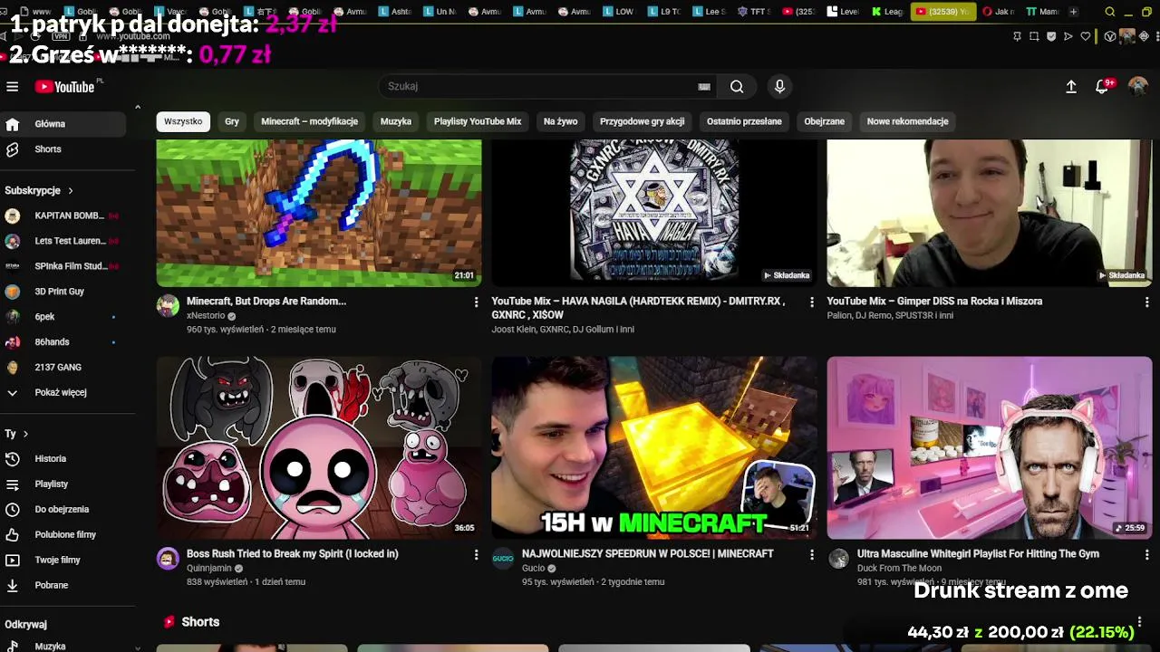Open more options for HAVA NAGILA mix
The height and width of the screenshot is (652, 1160).
click(x=811, y=302)
